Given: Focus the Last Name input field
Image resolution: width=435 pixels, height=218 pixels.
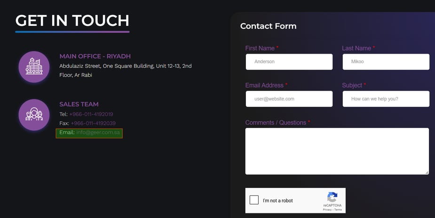Looking at the screenshot, I should [x=386, y=62].
